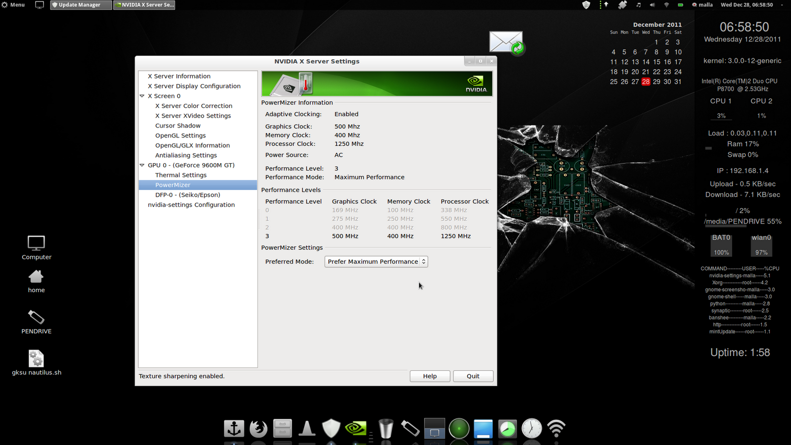Viewport: 791px width, 445px height.
Task: Open the green radar icon in dock
Action: [x=459, y=428]
